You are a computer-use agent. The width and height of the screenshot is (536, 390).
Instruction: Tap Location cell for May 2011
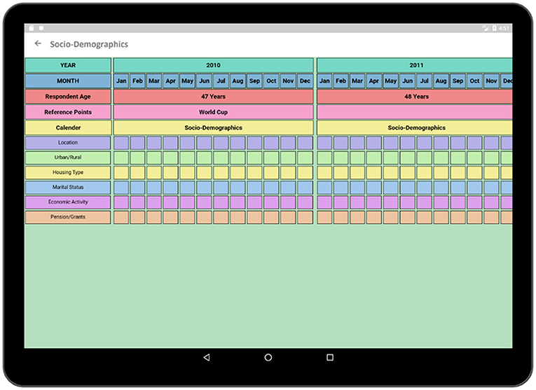coord(391,143)
